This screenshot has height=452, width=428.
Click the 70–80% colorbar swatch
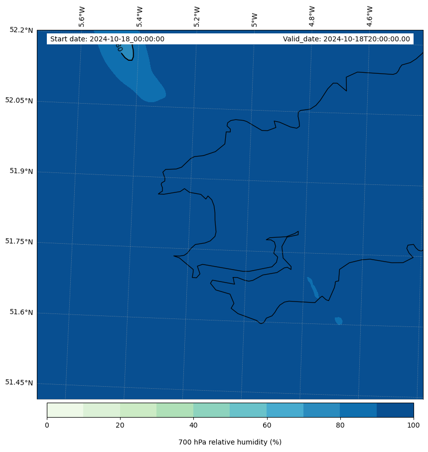(x=322, y=410)
